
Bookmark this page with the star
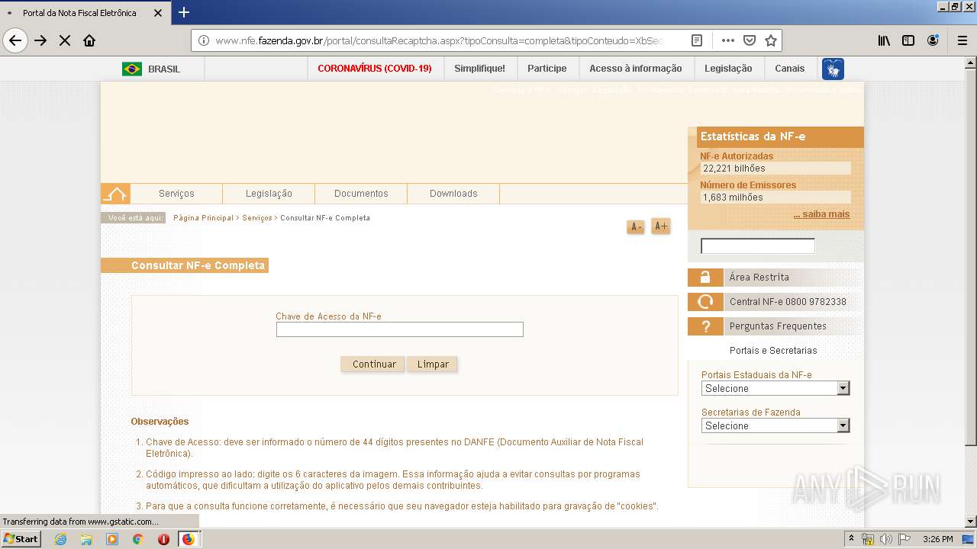point(771,40)
